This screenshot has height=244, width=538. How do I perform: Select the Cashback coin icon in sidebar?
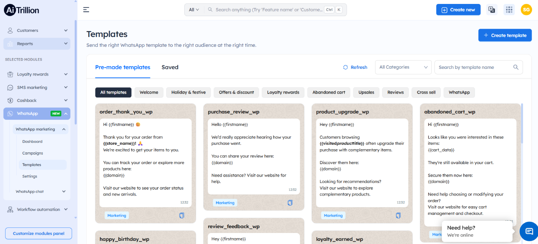click(x=9, y=100)
